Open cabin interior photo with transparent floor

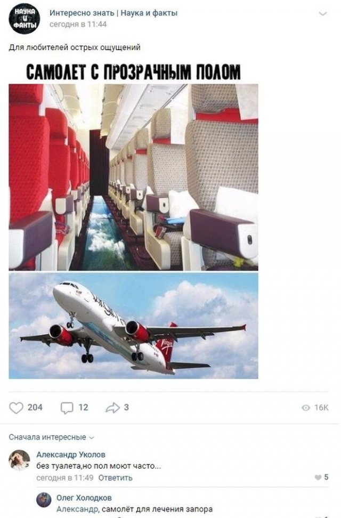pyautogui.click(x=134, y=177)
